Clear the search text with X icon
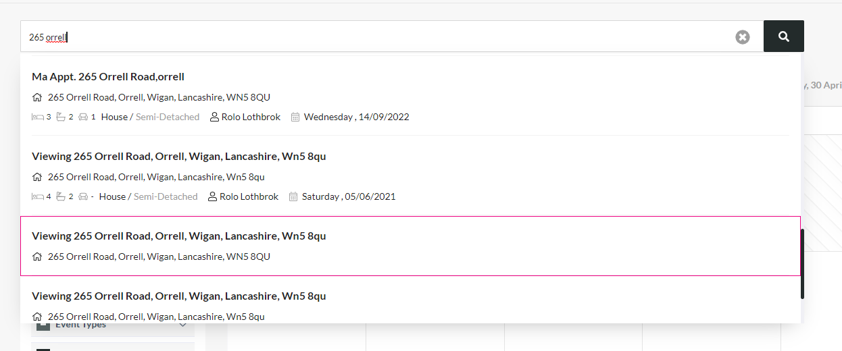Screen dimensions: 842x351 [x=743, y=37]
